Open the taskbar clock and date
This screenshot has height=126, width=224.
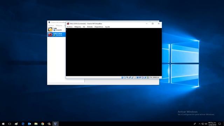pos(212,124)
